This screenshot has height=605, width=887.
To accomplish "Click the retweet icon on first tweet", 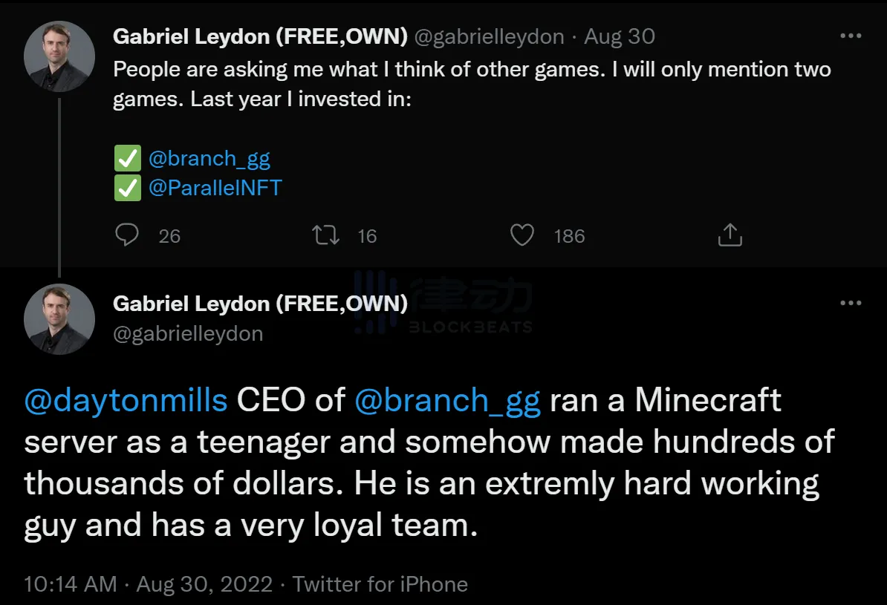I will tap(326, 235).
